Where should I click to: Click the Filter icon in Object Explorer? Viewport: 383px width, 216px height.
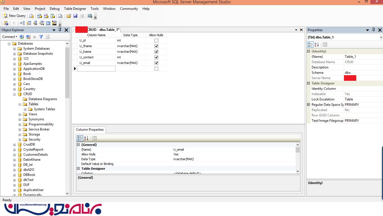pos(41,37)
